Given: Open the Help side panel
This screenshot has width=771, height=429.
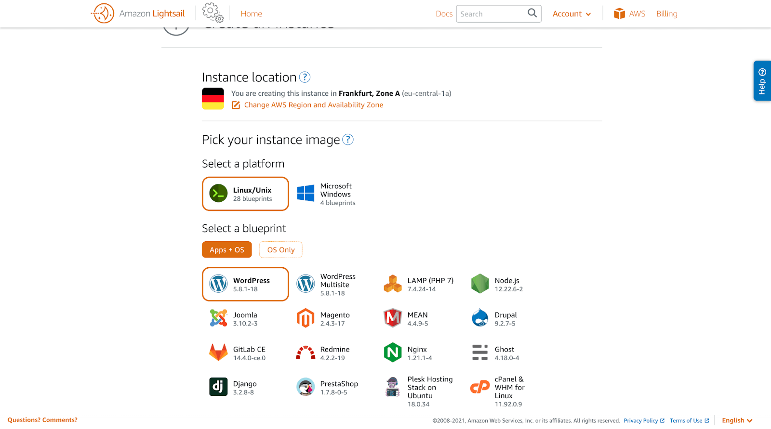Looking at the screenshot, I should click(x=762, y=81).
